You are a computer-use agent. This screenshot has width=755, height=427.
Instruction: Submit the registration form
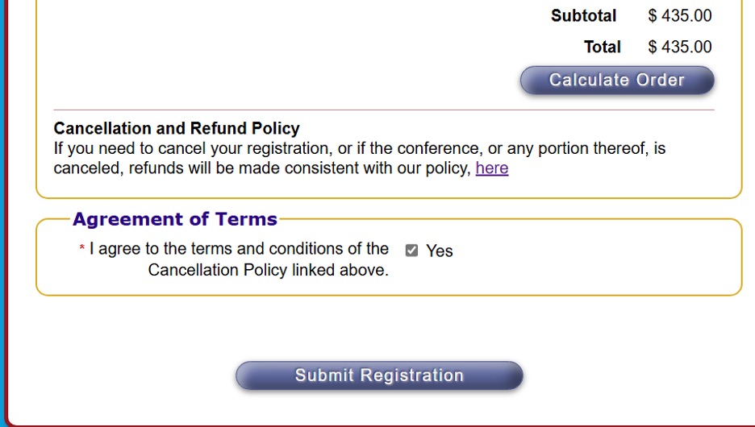coord(379,375)
